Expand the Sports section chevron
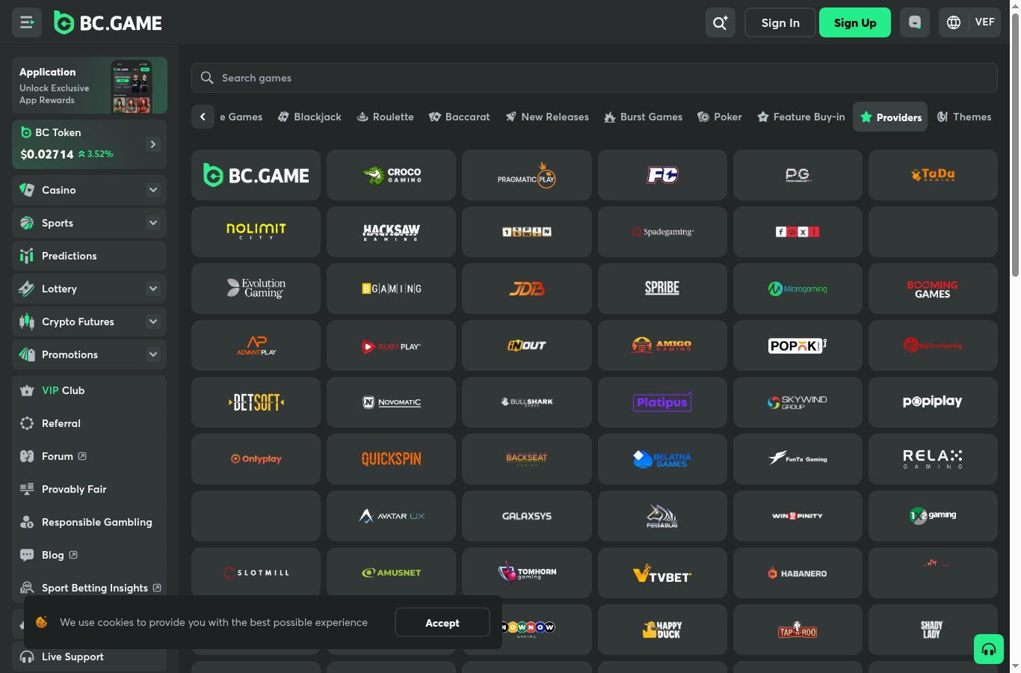 (x=153, y=223)
